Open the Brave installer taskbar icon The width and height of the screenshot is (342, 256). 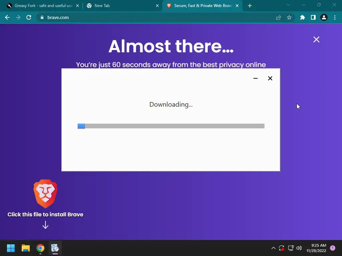(x=55, y=248)
